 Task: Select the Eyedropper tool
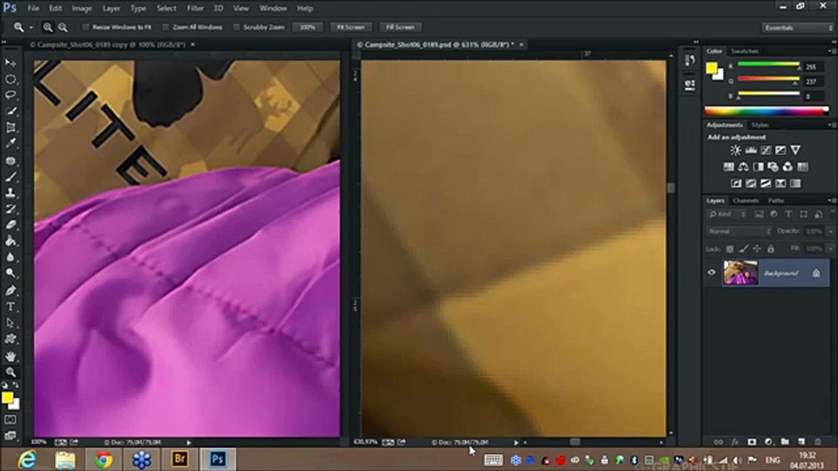(x=10, y=144)
